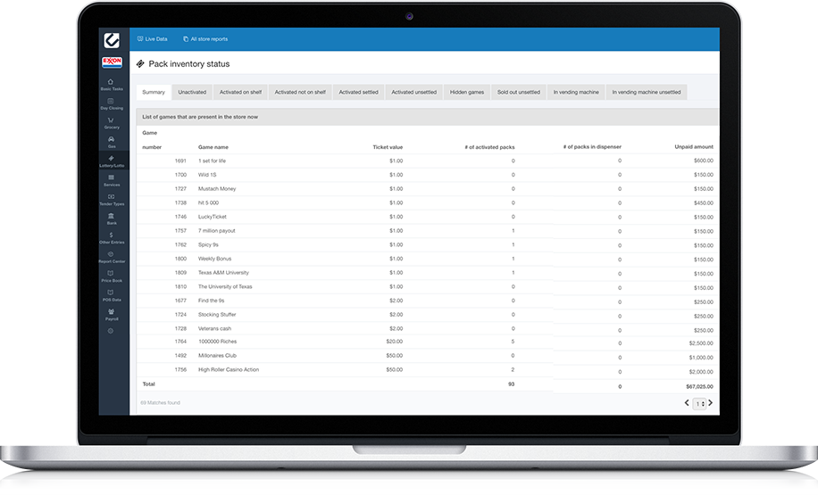
Task: Open All store reports link
Action: 204,39
